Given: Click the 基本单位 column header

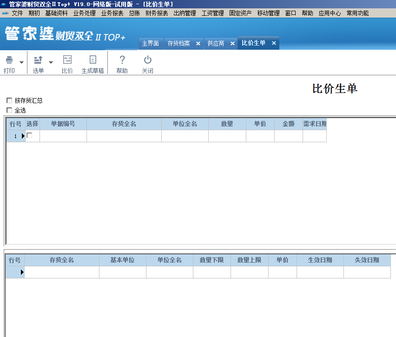Looking at the screenshot, I should pyautogui.click(x=123, y=260).
